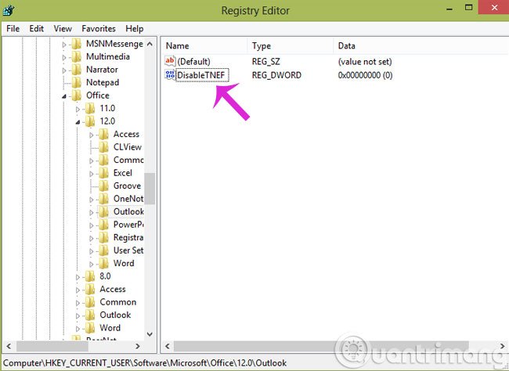Click the tree pane scroll down arrow
The image size is (509, 371).
(150, 334)
